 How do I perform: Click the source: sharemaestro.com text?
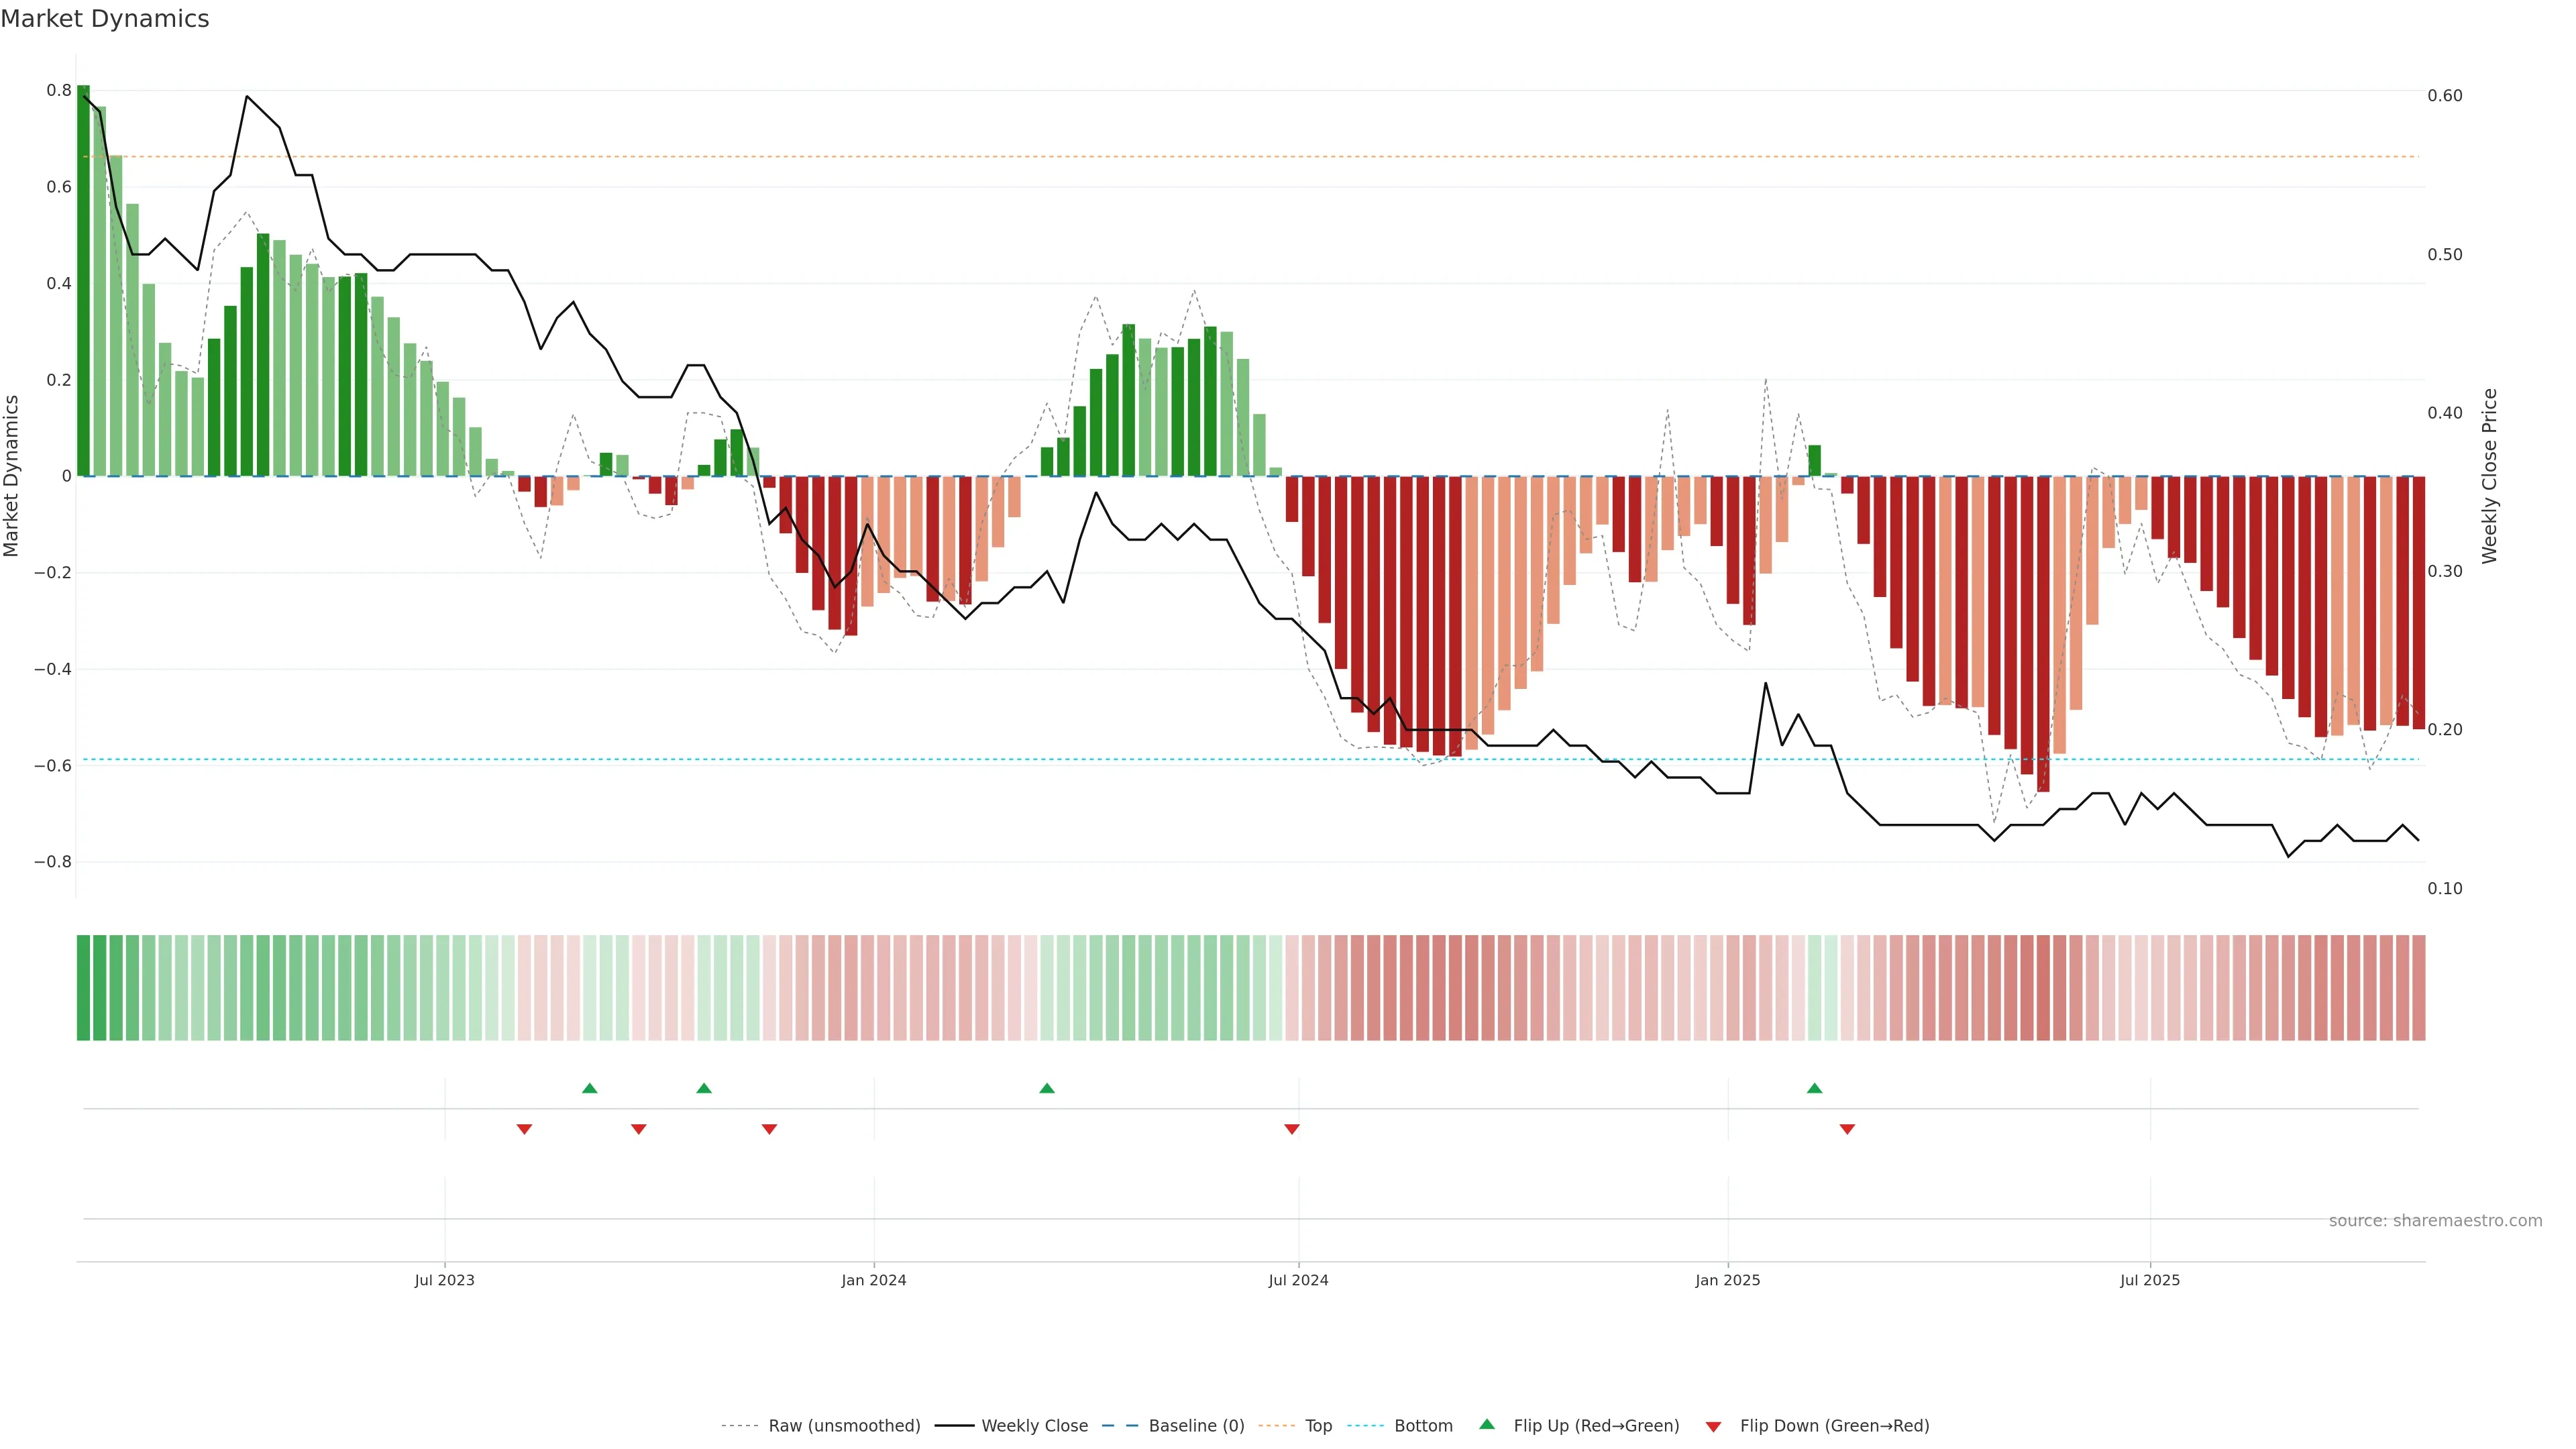pyautogui.click(x=2435, y=1221)
